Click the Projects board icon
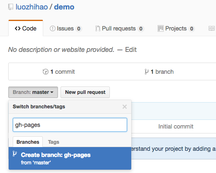Viewport: 216px width, 173px height. [x=160, y=28]
